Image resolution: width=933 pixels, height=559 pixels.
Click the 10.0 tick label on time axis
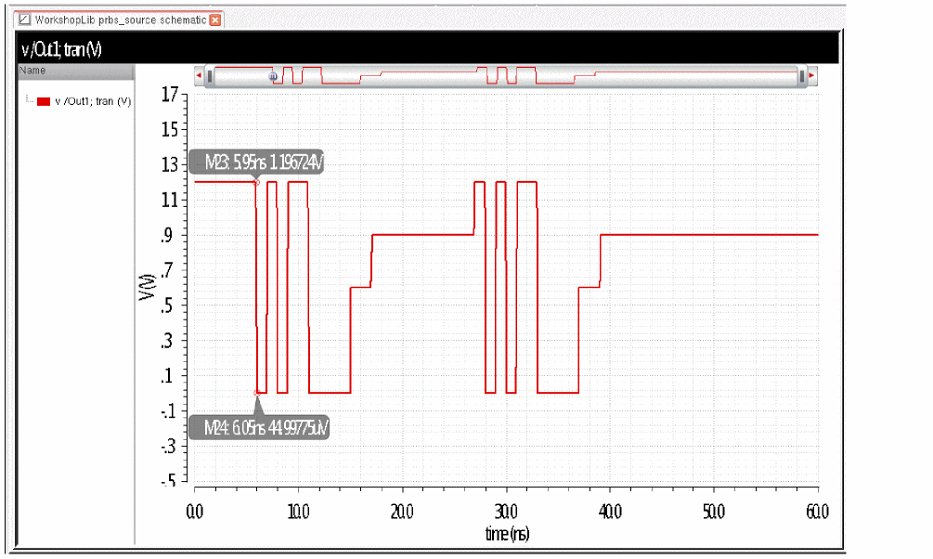[x=298, y=511]
